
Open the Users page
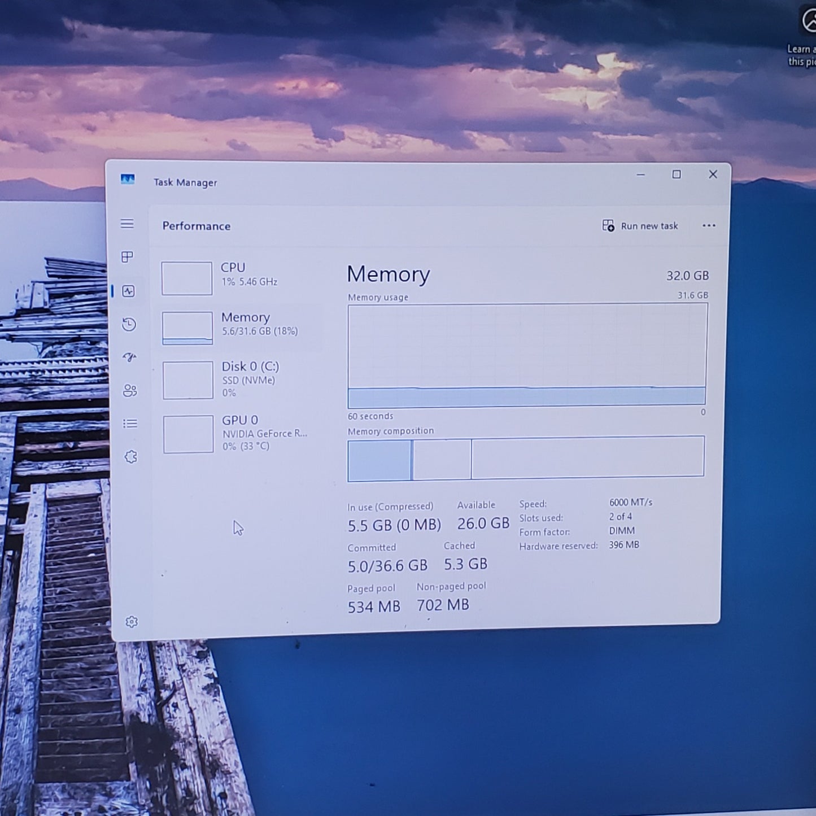point(129,390)
